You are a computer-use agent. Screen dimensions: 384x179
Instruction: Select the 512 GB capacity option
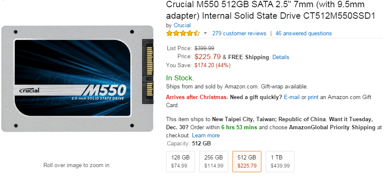tap(247, 161)
